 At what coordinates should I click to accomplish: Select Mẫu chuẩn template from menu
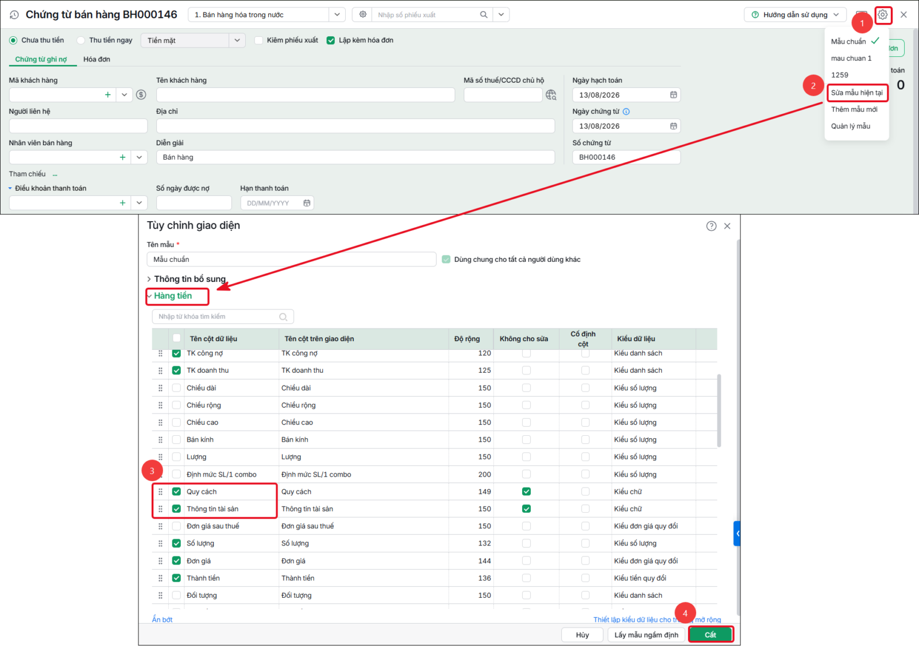pos(856,41)
